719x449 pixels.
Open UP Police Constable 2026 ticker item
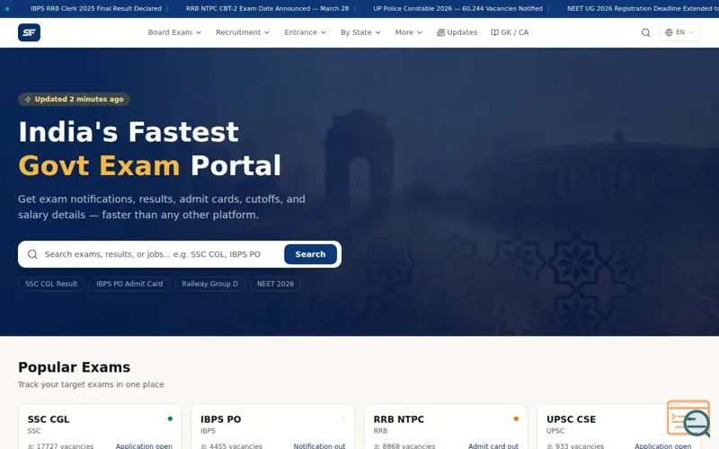click(457, 9)
